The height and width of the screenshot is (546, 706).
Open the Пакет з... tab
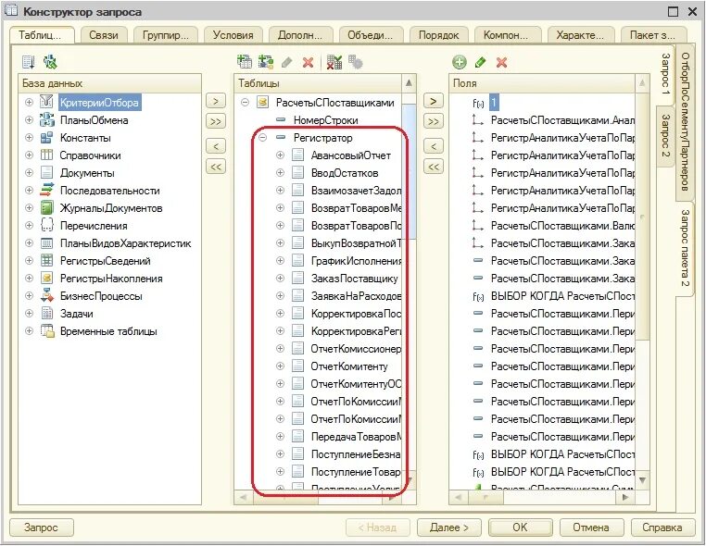click(652, 35)
